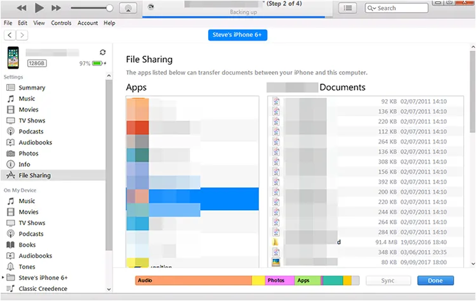Open Podcasts under On My Device
This screenshot has height=301, width=476.
coord(31,234)
